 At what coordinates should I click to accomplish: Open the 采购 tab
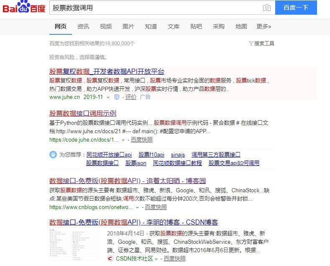coord(218,26)
